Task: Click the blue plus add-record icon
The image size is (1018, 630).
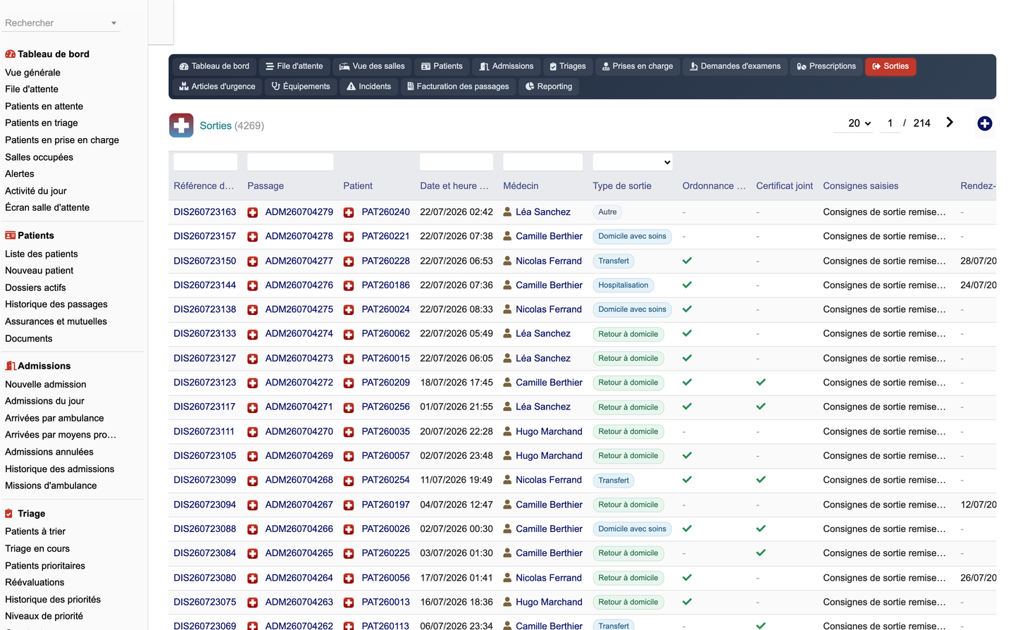Action: coord(984,123)
